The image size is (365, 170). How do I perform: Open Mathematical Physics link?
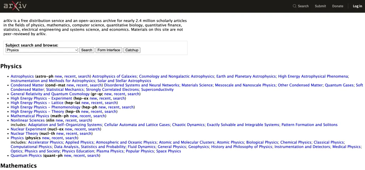point(30,116)
